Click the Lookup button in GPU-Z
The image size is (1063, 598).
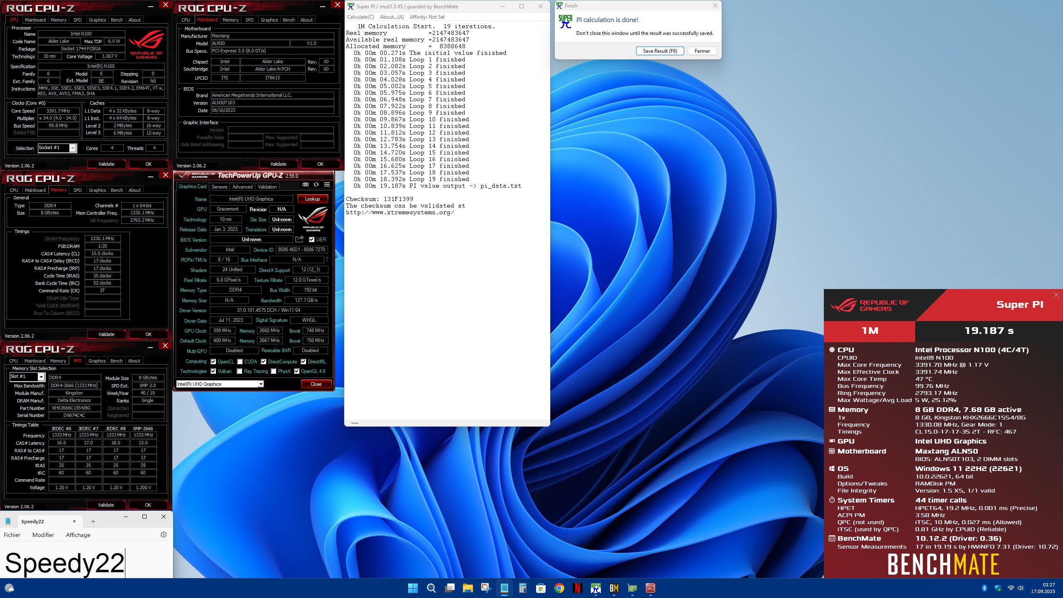[313, 199]
